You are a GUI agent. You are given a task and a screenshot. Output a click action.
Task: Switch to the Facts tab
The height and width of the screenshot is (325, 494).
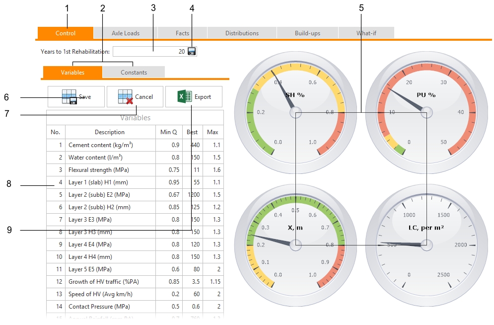182,33
